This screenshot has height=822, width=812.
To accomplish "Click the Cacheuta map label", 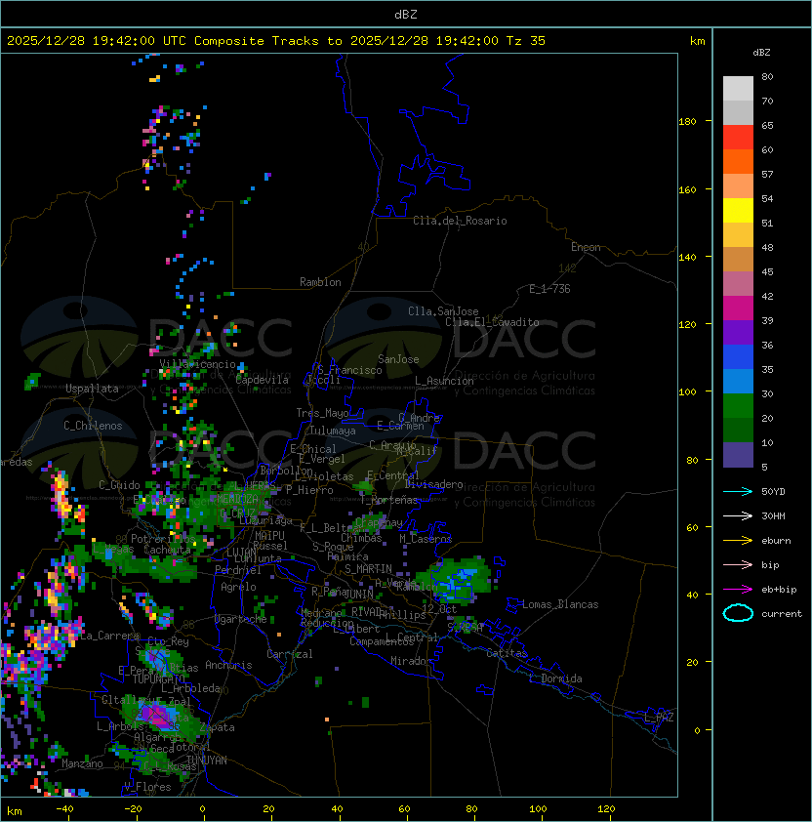I will [x=167, y=550].
